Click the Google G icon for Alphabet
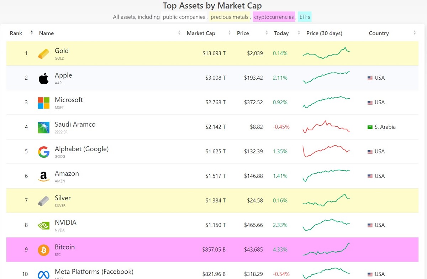This screenshot has width=427, height=279. (x=43, y=151)
